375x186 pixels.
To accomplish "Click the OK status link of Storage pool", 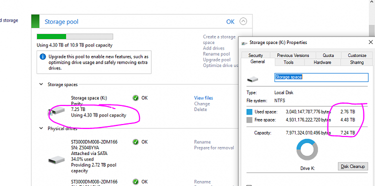I will coord(230,22).
